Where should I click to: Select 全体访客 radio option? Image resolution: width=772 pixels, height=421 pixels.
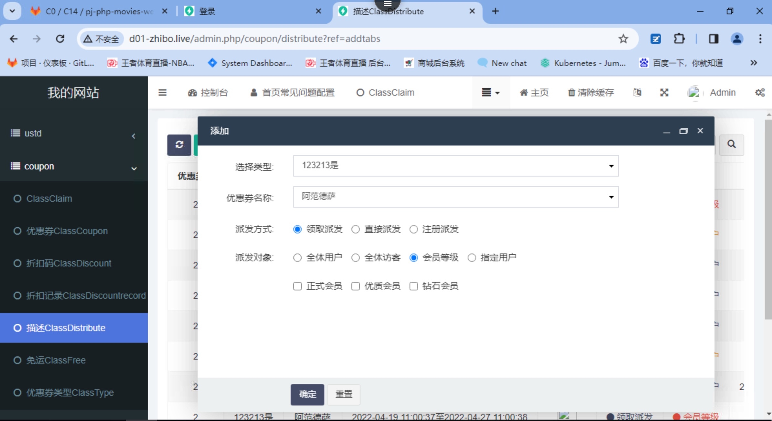pos(356,258)
